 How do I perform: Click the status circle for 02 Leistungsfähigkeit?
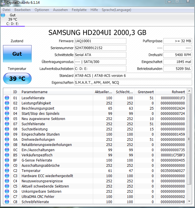tap(7, 103)
